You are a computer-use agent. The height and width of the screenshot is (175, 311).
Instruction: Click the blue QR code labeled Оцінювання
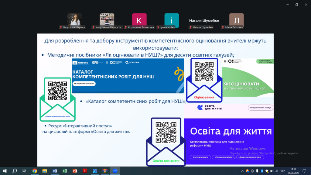(204, 71)
